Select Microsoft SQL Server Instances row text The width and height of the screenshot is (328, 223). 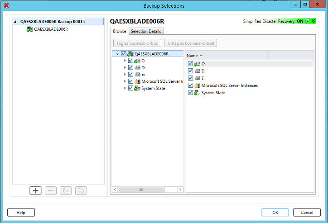[230, 85]
